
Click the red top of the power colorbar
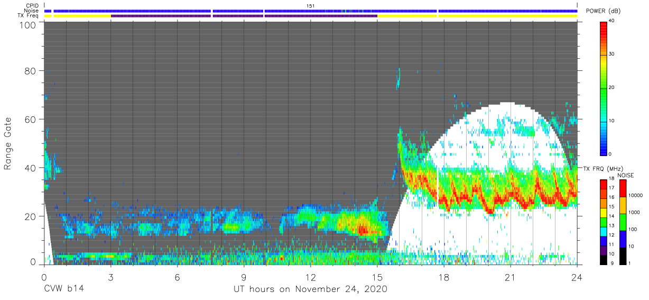[x=603, y=25]
